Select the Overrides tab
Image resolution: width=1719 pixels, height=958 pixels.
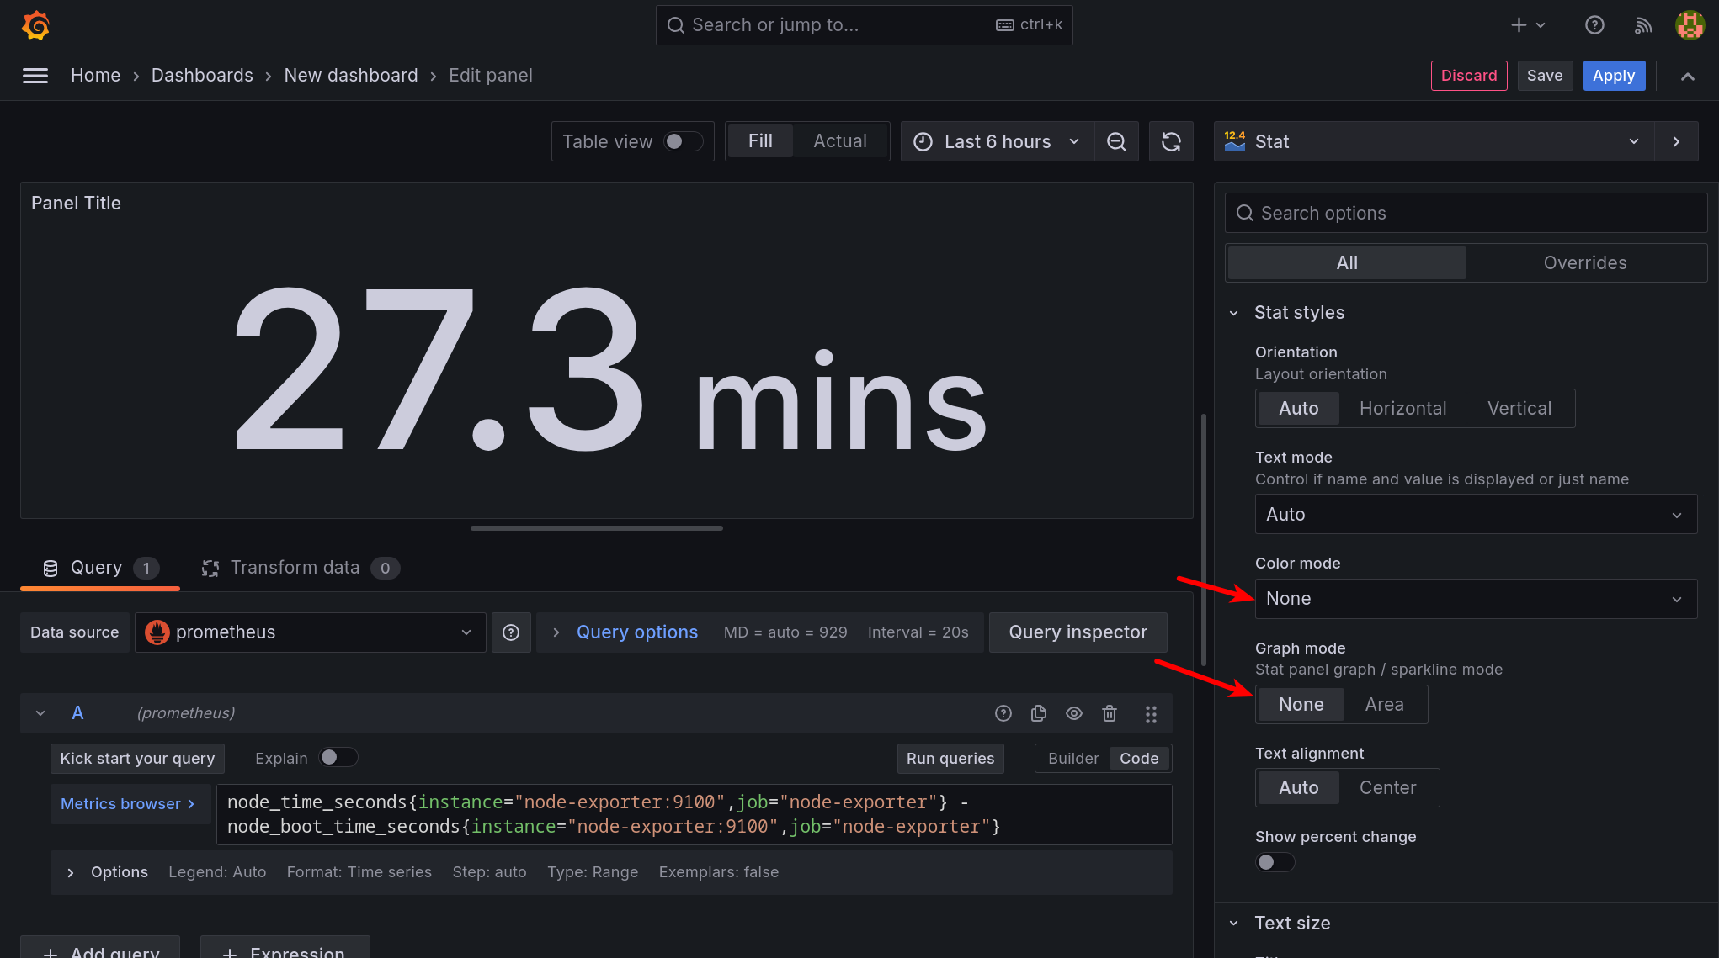click(x=1585, y=263)
